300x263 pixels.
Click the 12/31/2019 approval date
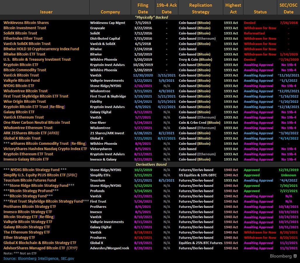(x=289, y=170)
